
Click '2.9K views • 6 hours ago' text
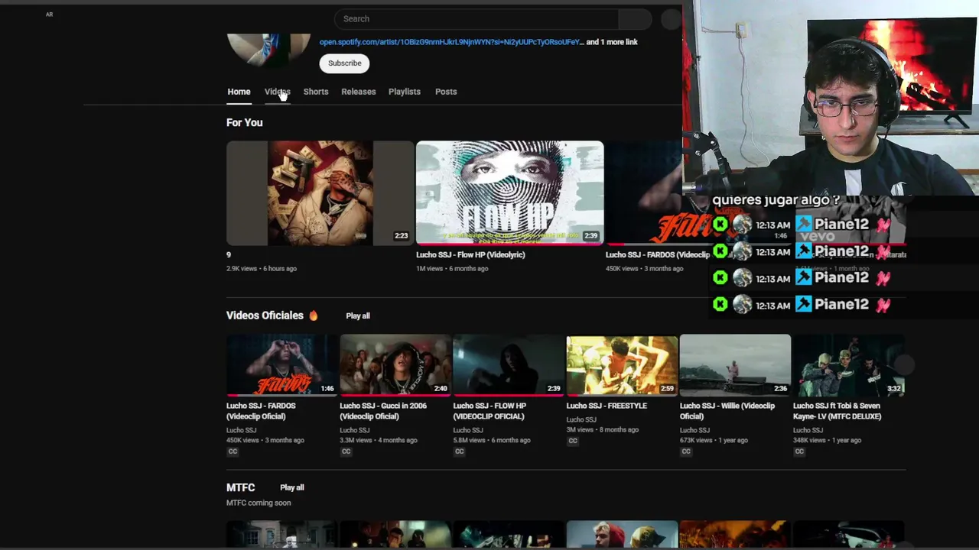[x=262, y=269]
